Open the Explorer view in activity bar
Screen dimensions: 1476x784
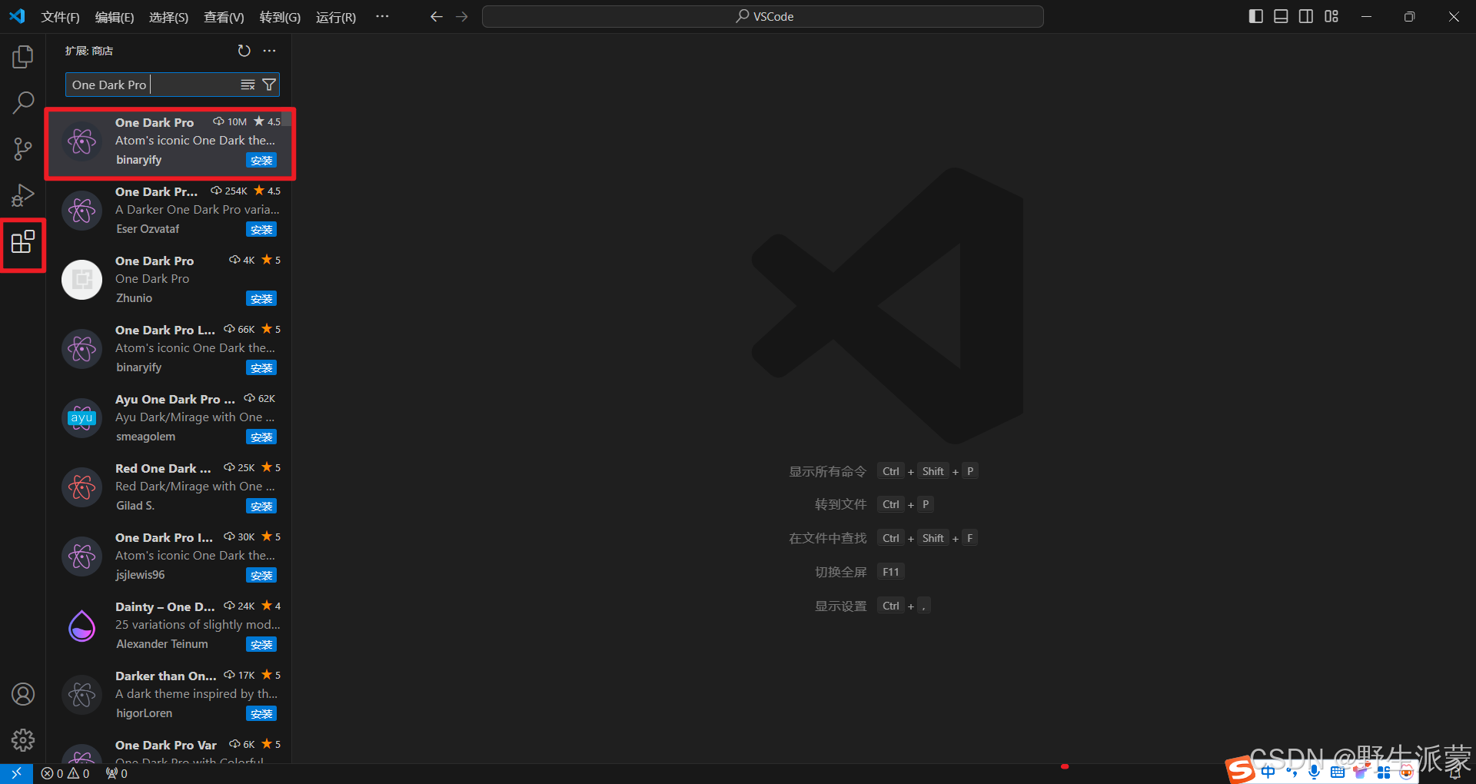(x=23, y=57)
